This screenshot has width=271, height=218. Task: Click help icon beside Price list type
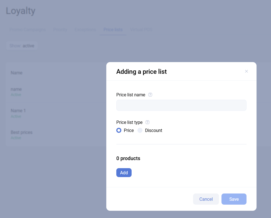pyautogui.click(x=147, y=122)
